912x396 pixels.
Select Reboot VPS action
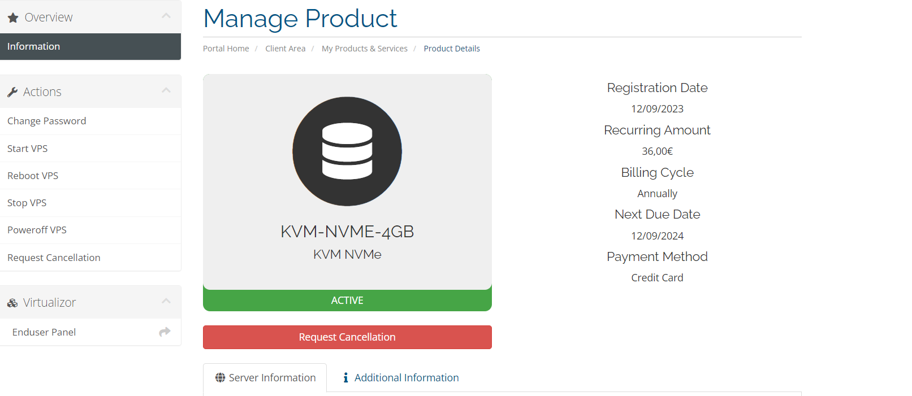pos(33,176)
